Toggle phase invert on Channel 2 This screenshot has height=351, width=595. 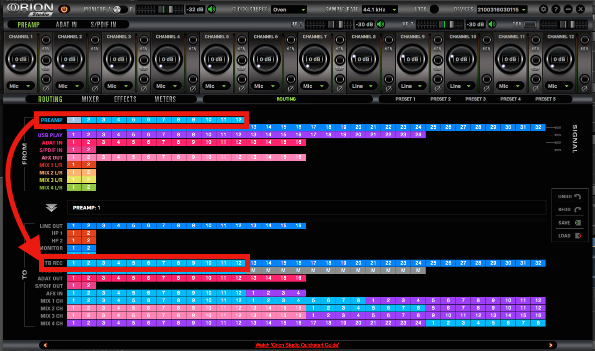tap(95, 79)
